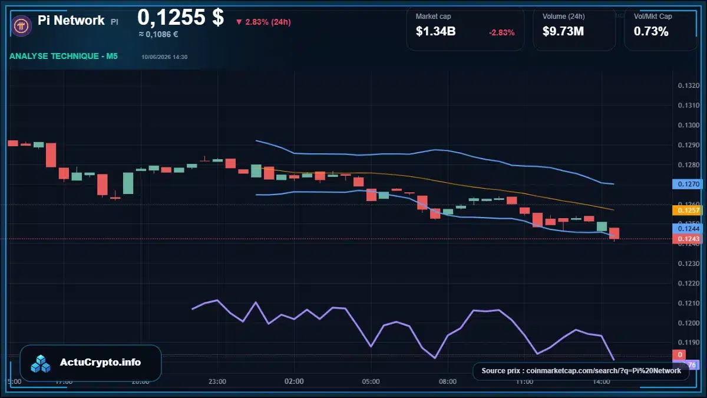Image resolution: width=707 pixels, height=398 pixels.
Task: Click the 05:00 time axis label
Action: [x=371, y=381]
